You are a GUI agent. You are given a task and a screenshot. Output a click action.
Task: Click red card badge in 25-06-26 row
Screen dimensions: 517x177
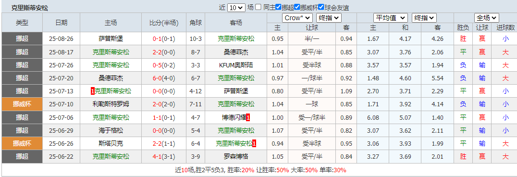(254, 144)
